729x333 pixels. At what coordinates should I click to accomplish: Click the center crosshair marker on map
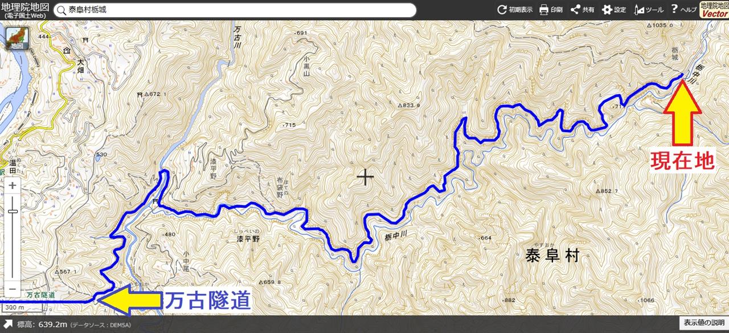(365, 178)
